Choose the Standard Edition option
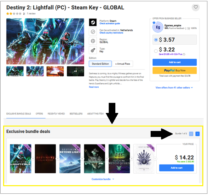The image size is (208, 195). pos(100,64)
